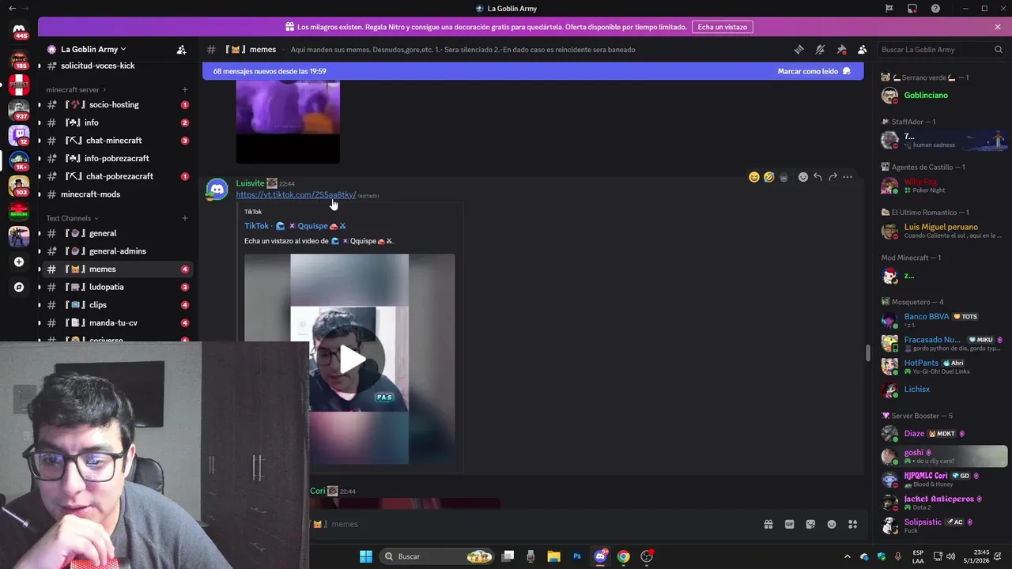The width and height of the screenshot is (1012, 569).
Task: Open File Explorer from the taskbar
Action: click(553, 556)
